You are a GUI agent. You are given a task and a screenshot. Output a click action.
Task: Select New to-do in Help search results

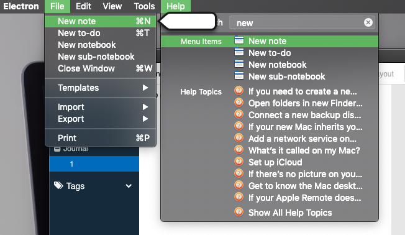(270, 53)
